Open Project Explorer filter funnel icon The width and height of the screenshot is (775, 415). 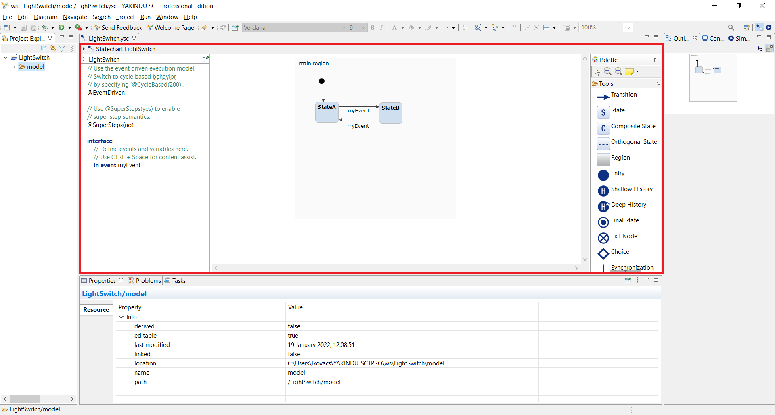(x=62, y=48)
